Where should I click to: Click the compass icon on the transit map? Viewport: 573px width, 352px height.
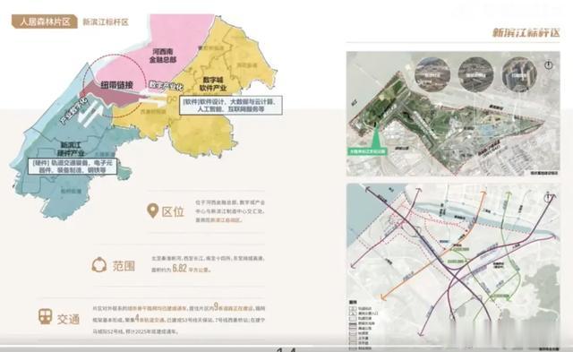pos(548,198)
